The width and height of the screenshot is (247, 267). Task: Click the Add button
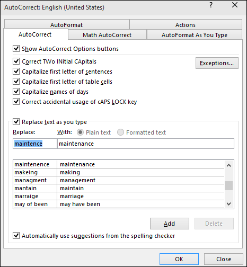click(170, 224)
